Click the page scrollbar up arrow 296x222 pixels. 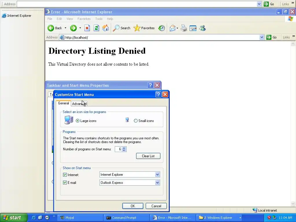point(293,44)
